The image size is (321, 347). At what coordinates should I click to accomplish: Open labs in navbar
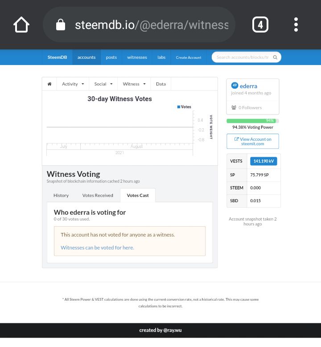pos(161,57)
